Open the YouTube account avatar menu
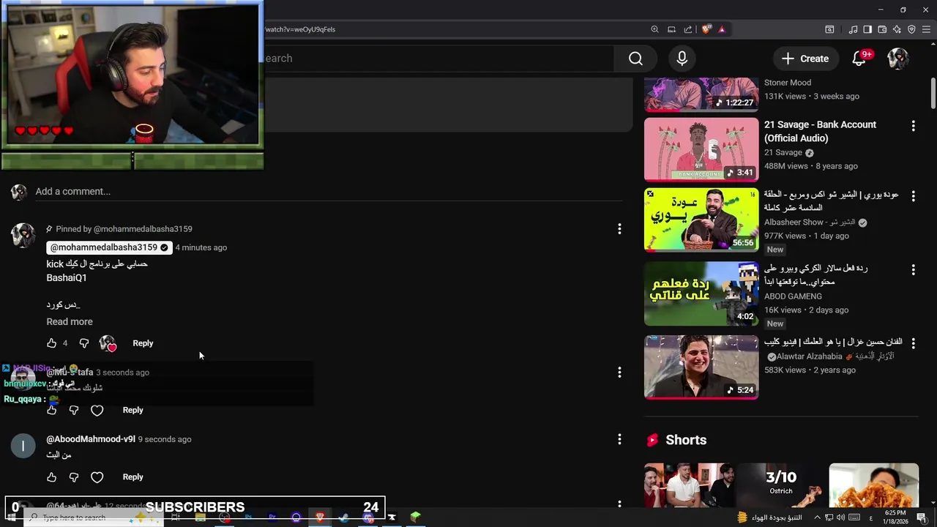This screenshot has height=527, width=937. tap(898, 59)
